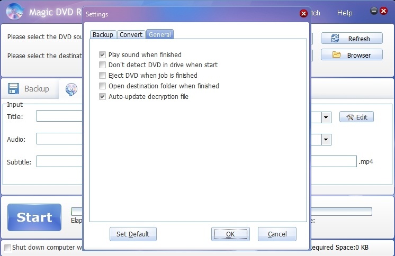Toggle Play sound when finished
The image size is (395, 256).
(x=102, y=54)
